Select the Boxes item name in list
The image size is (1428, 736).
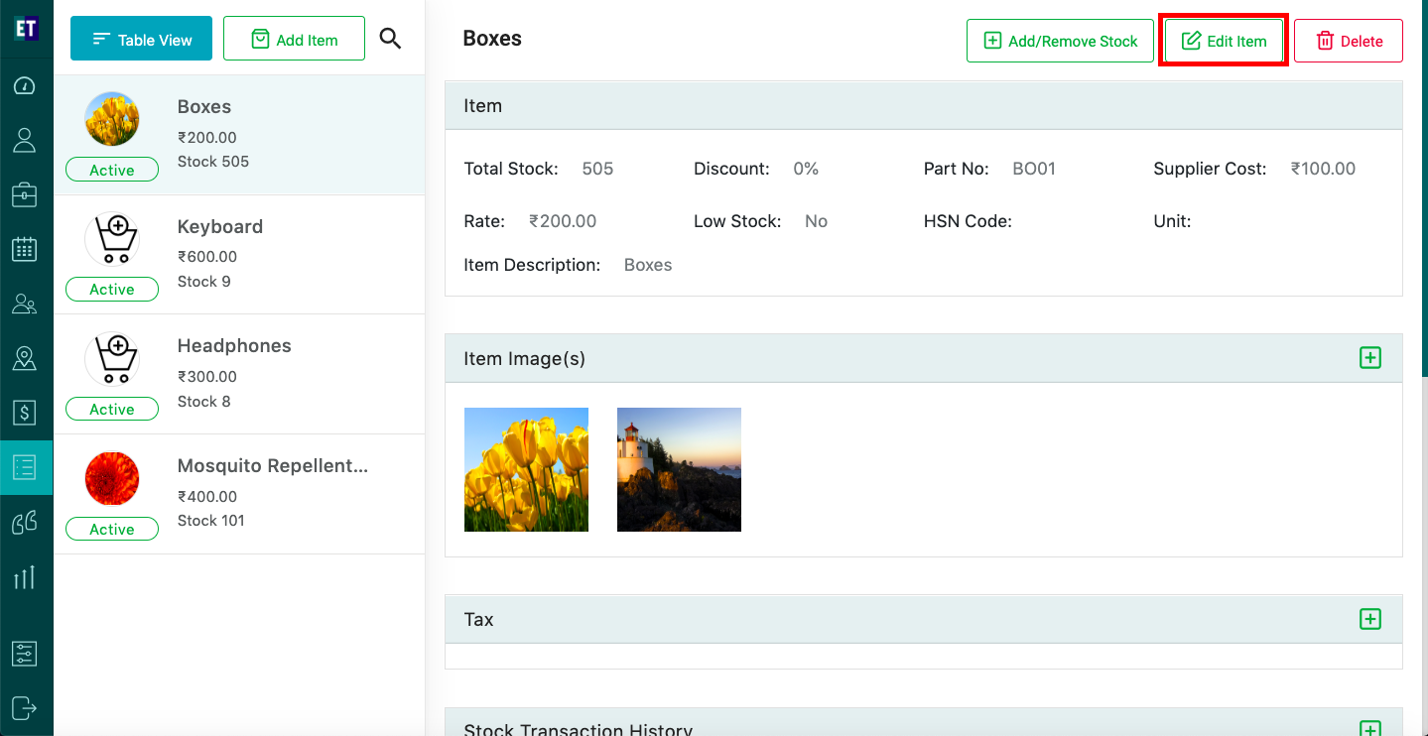[x=204, y=106]
